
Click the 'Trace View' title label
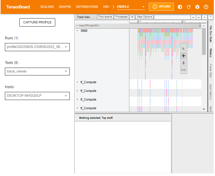tap(83, 17)
